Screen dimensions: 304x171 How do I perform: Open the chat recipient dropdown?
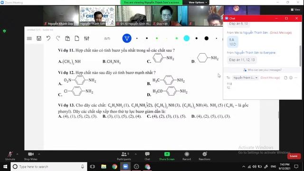245,77
